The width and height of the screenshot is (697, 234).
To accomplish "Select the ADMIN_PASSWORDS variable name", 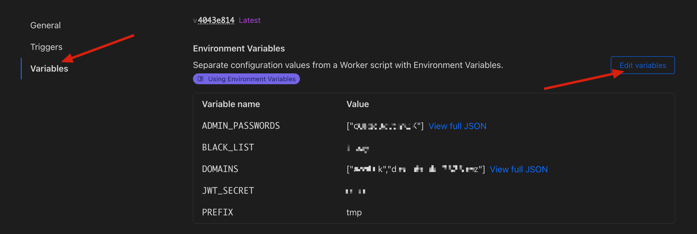I will point(241,125).
